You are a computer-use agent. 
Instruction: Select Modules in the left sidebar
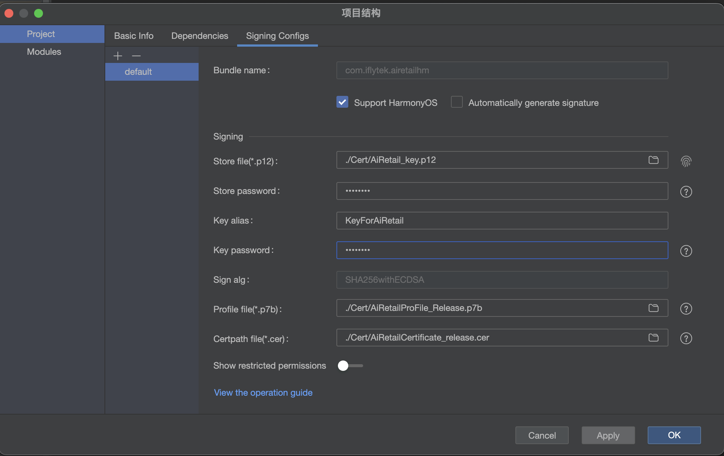[x=52, y=52]
